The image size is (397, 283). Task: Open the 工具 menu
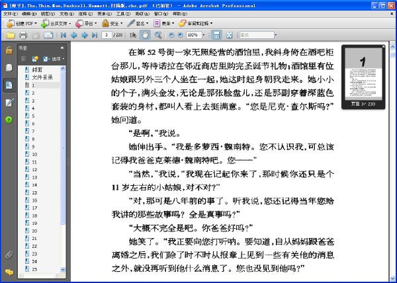123,14
